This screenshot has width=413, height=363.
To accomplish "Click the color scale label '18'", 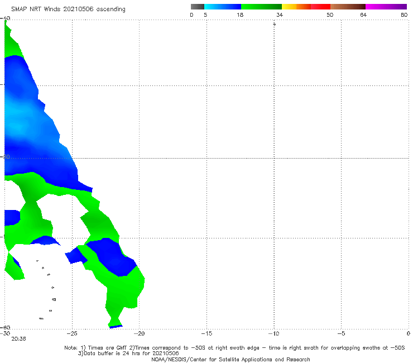I will coord(240,15).
